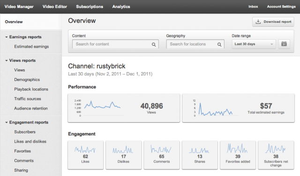
Task: Go to Subscriptions in top bar
Action: tap(90, 7)
